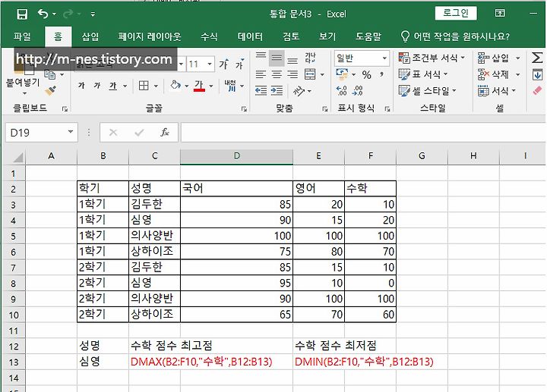Toggle italic 가 formatting

pyautogui.click(x=97, y=85)
